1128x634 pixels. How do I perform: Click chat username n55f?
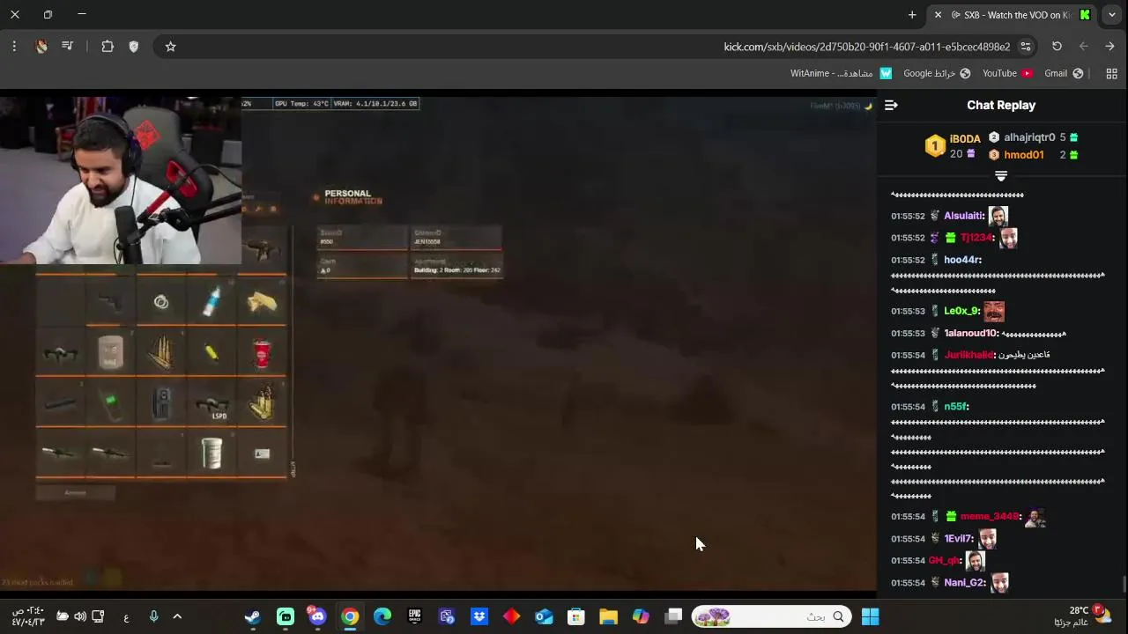pos(956,407)
